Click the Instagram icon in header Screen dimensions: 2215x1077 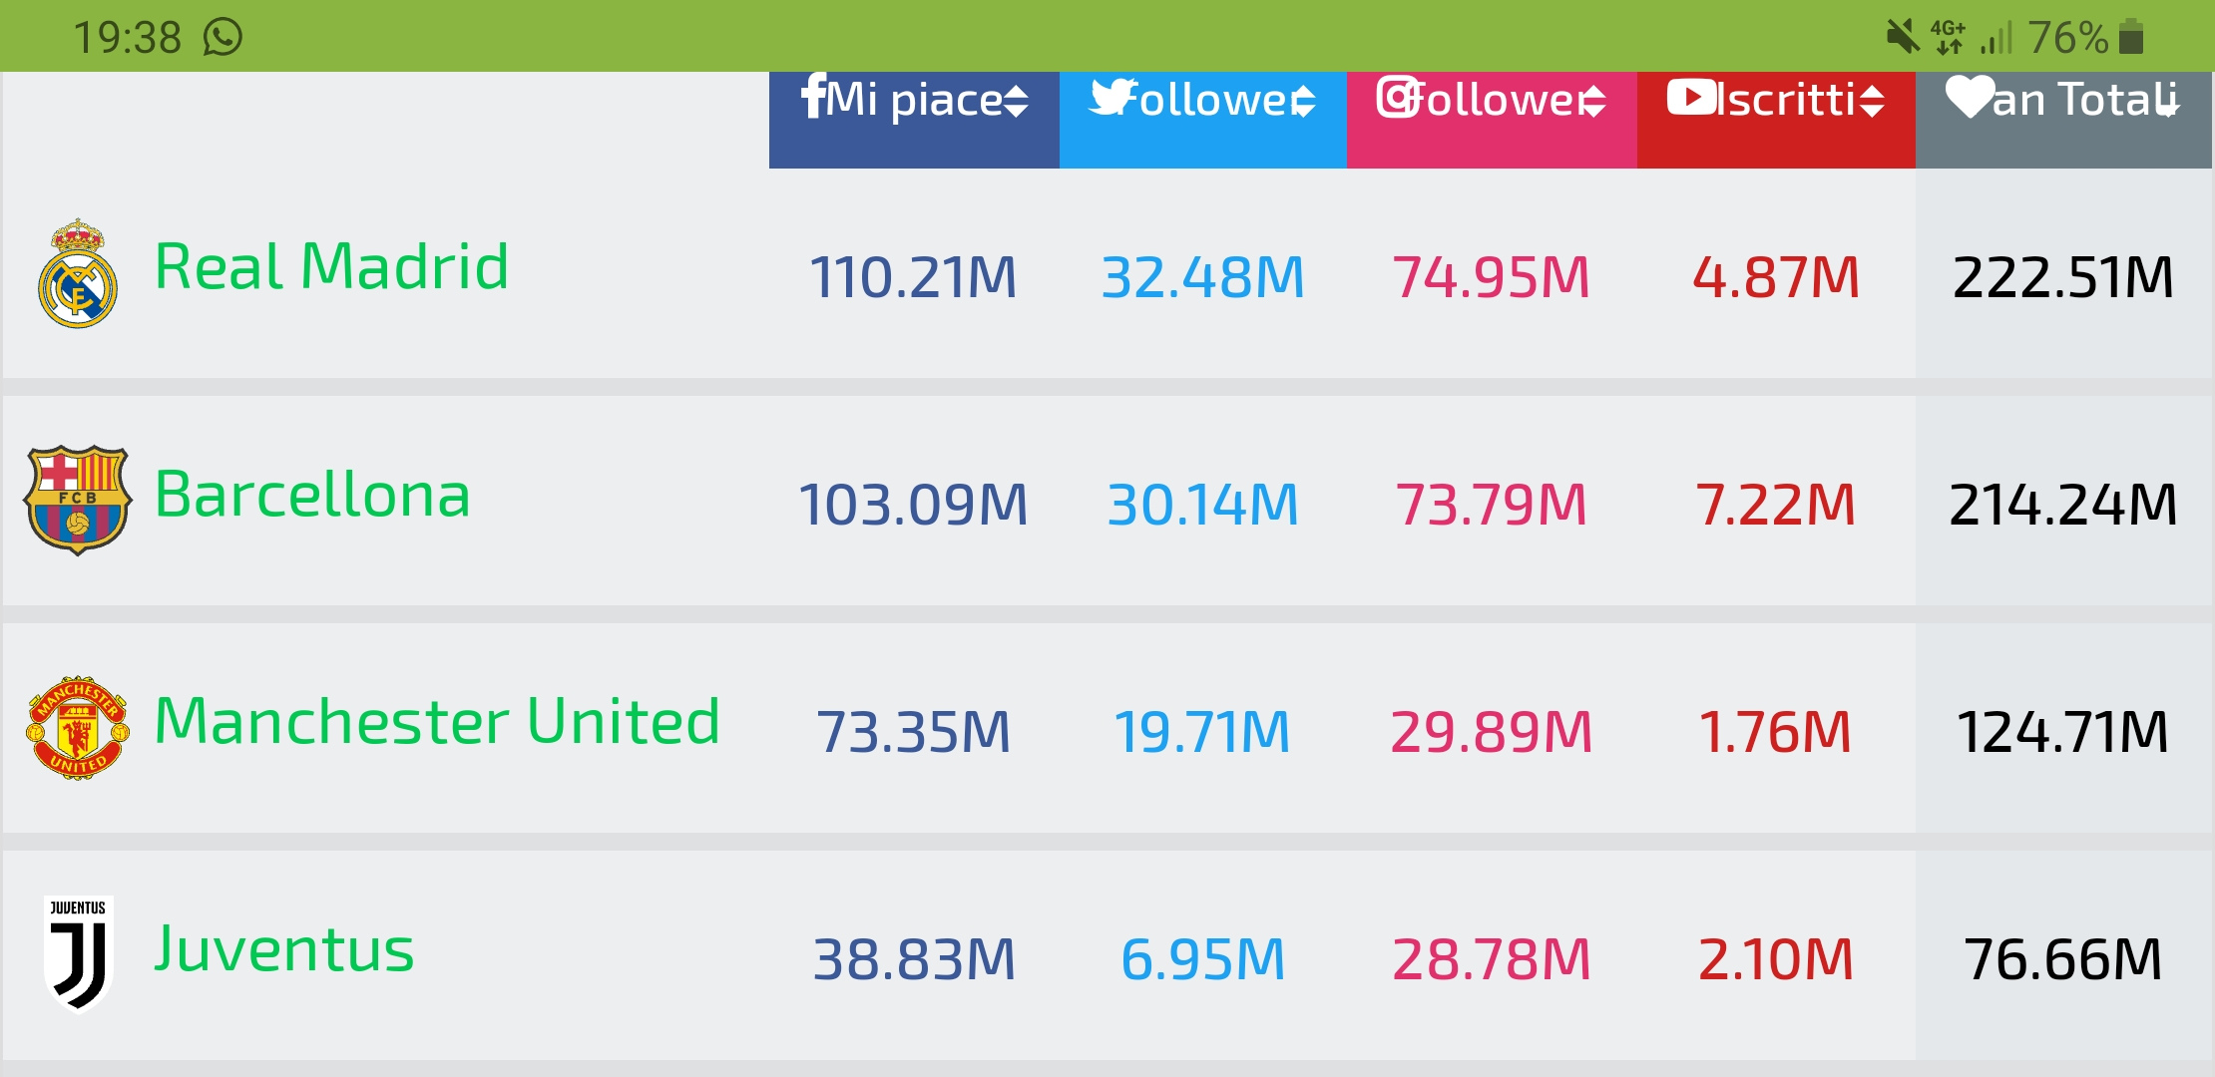coord(1399,97)
